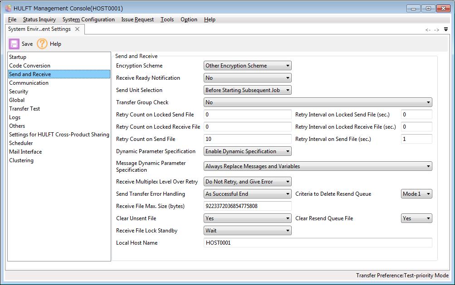This screenshot has width=455, height=285.
Task: Click Retry Interval on Locked Receive File field
Action: pos(416,126)
